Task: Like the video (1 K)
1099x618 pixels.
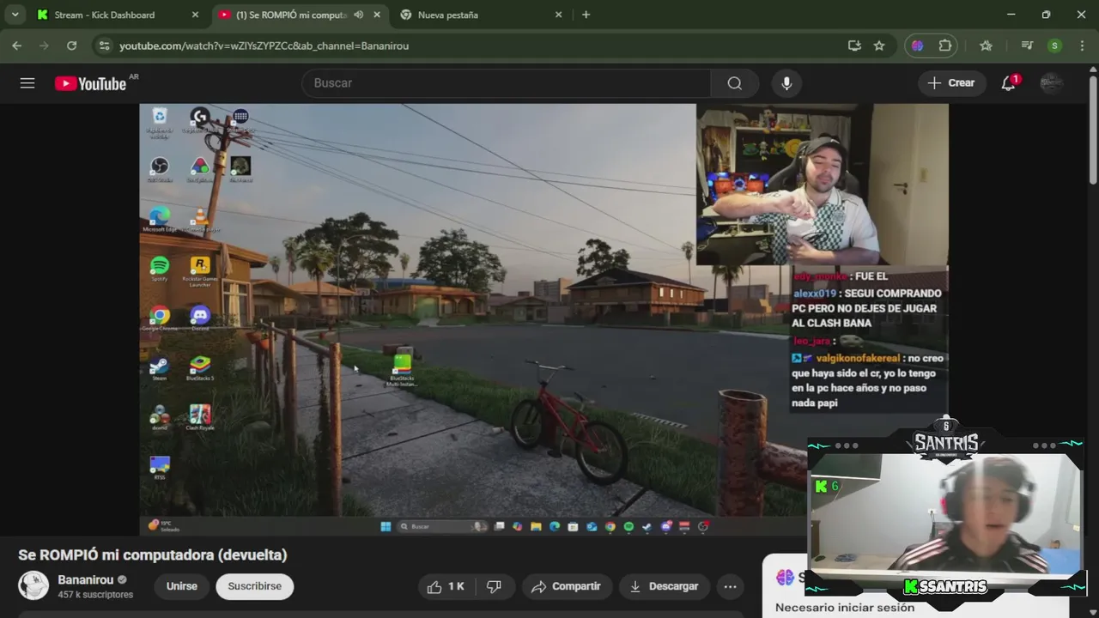Action: click(x=446, y=586)
